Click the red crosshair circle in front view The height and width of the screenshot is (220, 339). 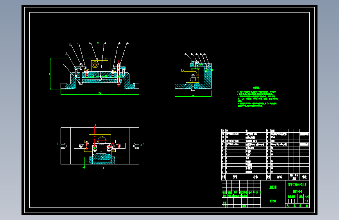[95, 64]
